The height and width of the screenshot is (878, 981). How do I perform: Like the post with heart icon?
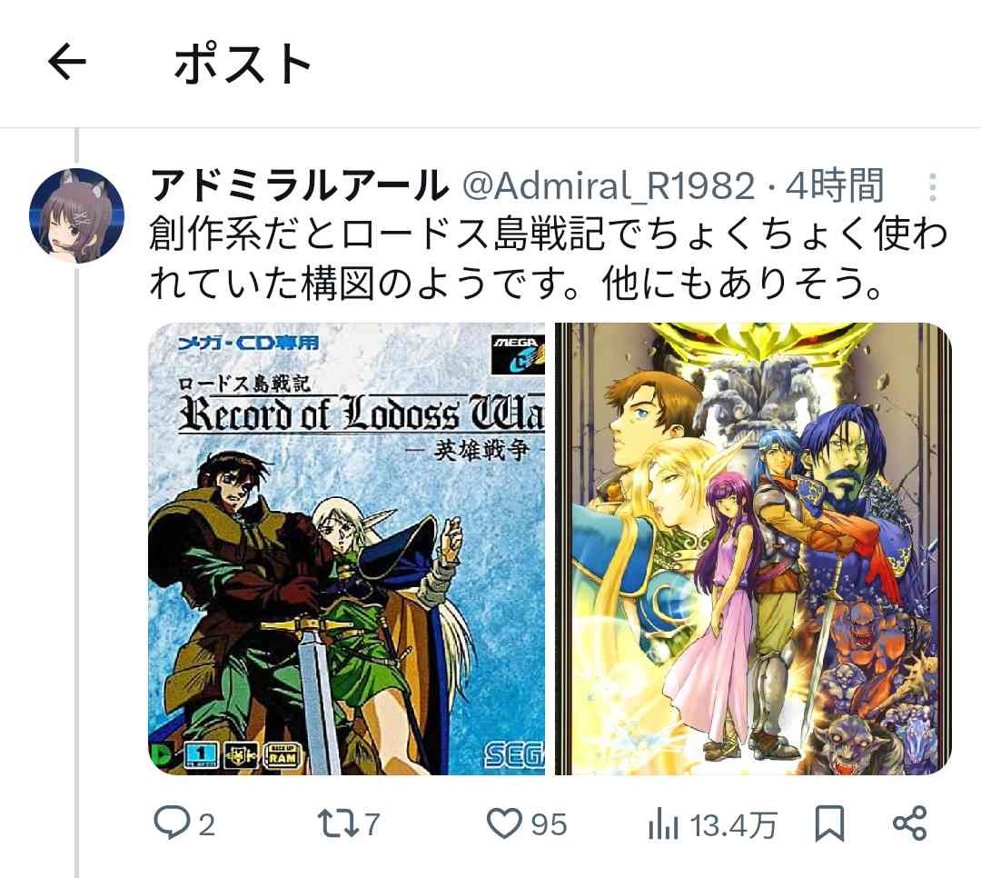pos(504,823)
